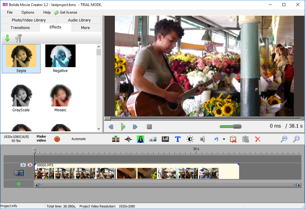
Task: Open effect settings wrench icon
Action: click(x=19, y=38)
